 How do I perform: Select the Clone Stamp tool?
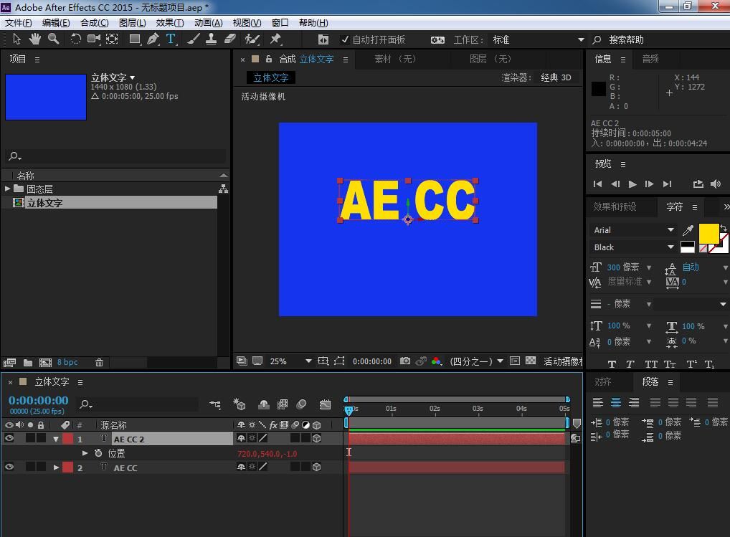coord(211,39)
